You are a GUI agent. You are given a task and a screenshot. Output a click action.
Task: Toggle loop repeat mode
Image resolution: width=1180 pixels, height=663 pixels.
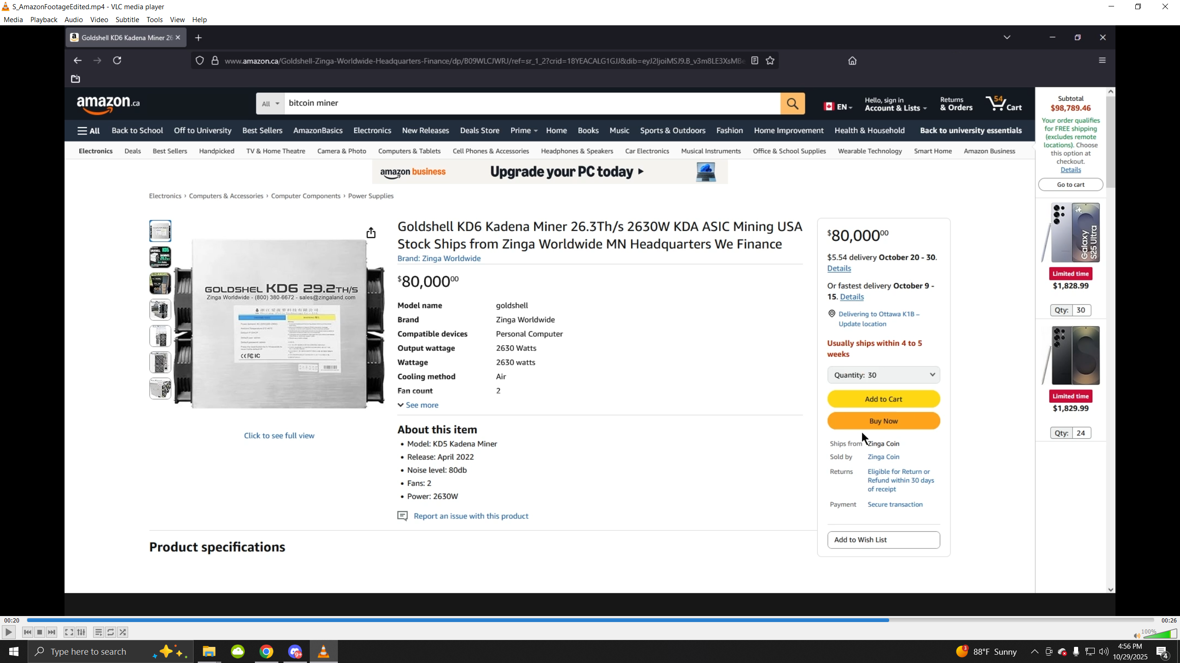(111, 632)
